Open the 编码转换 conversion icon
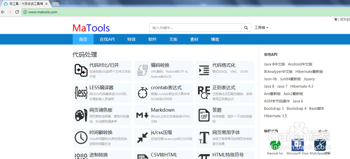The width and height of the screenshot is (350, 159). pos(142,70)
